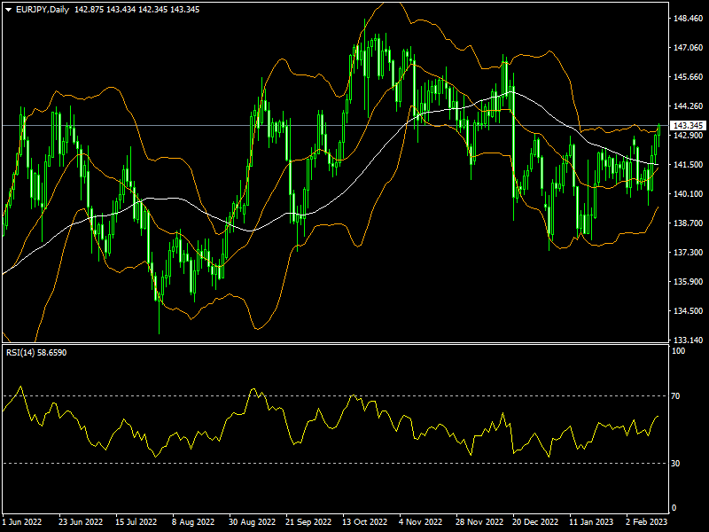Image resolution: width=709 pixels, height=532 pixels.
Task: Click the date label 11 Jan 2023
Action: point(591,521)
